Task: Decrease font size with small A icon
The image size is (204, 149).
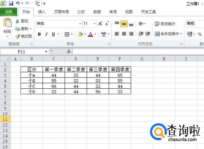Action: (107, 24)
